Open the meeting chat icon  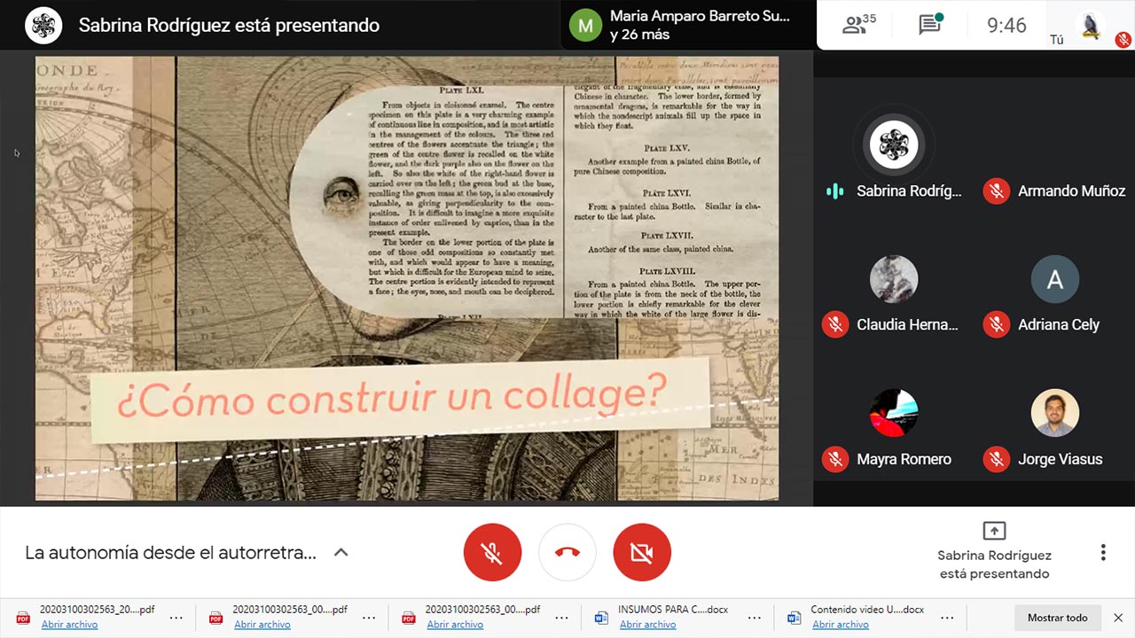point(930,24)
